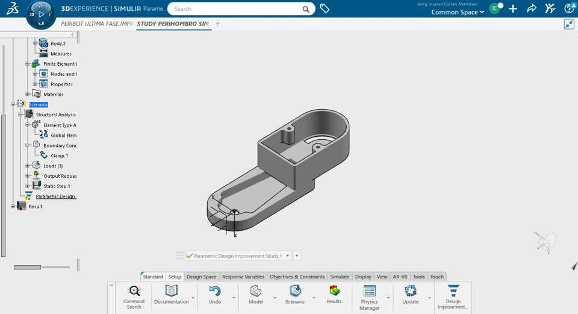Viewport: 578px width, 314px height.
Task: Switch to the Design Space tab
Action: tap(201, 277)
